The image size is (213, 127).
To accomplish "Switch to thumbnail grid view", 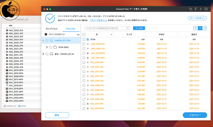I will 196,28.
